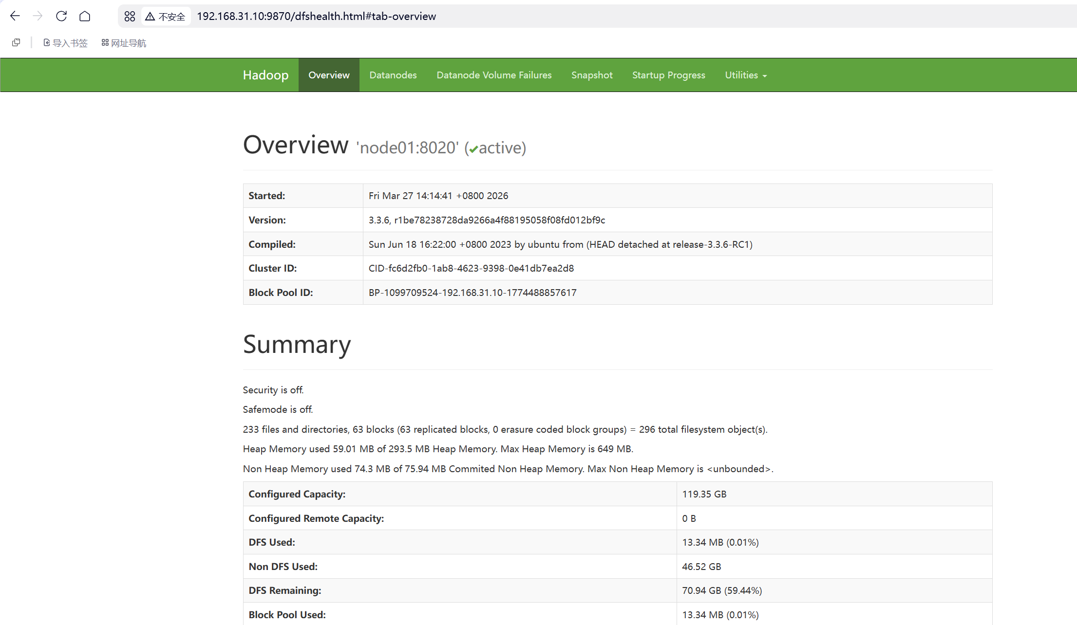Click the Hadoop brand link
This screenshot has width=1077, height=625.
point(265,75)
